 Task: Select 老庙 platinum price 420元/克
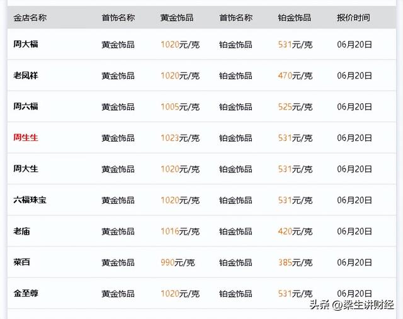pos(295,232)
